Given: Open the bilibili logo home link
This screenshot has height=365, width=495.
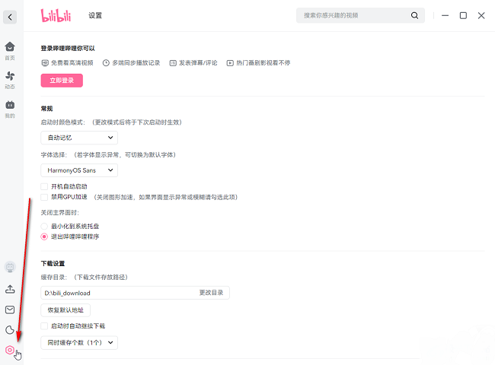Looking at the screenshot, I should [56, 15].
